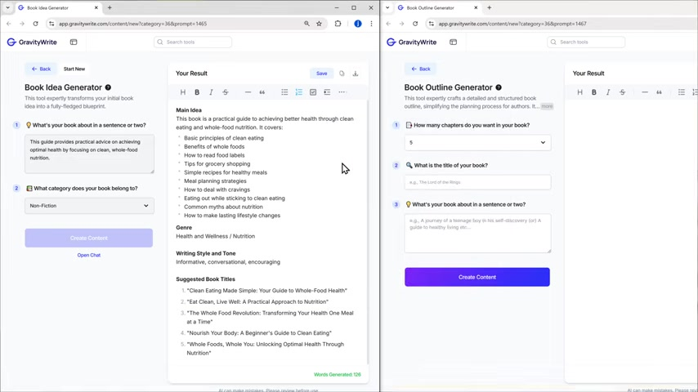Open the browser extensions puzzle icon

click(x=338, y=24)
